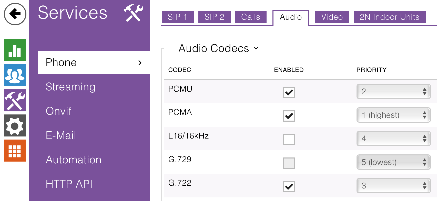Open the Streaming services page
The width and height of the screenshot is (437, 201).
point(70,87)
